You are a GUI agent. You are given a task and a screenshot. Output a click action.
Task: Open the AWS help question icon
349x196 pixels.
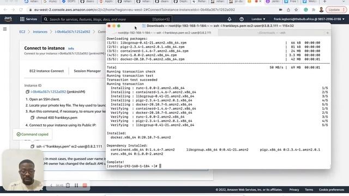(242, 20)
